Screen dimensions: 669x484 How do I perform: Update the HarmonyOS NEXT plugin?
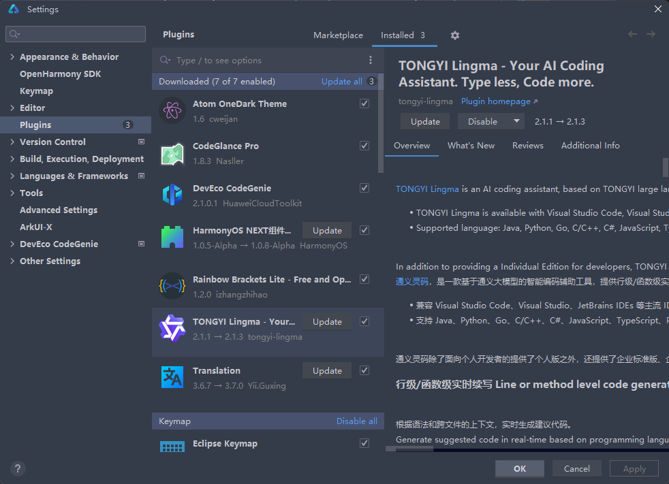[327, 230]
